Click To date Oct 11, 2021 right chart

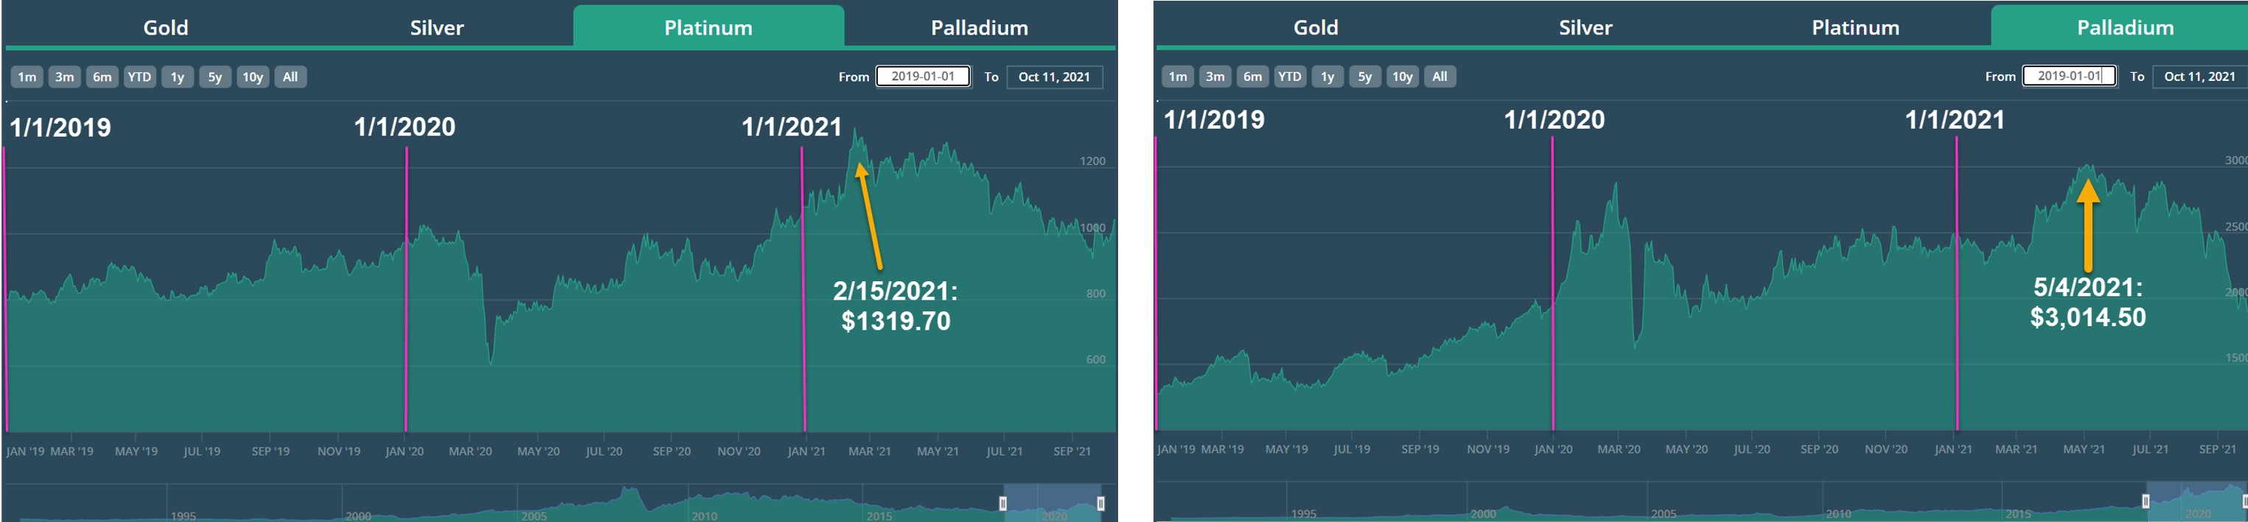click(2199, 77)
